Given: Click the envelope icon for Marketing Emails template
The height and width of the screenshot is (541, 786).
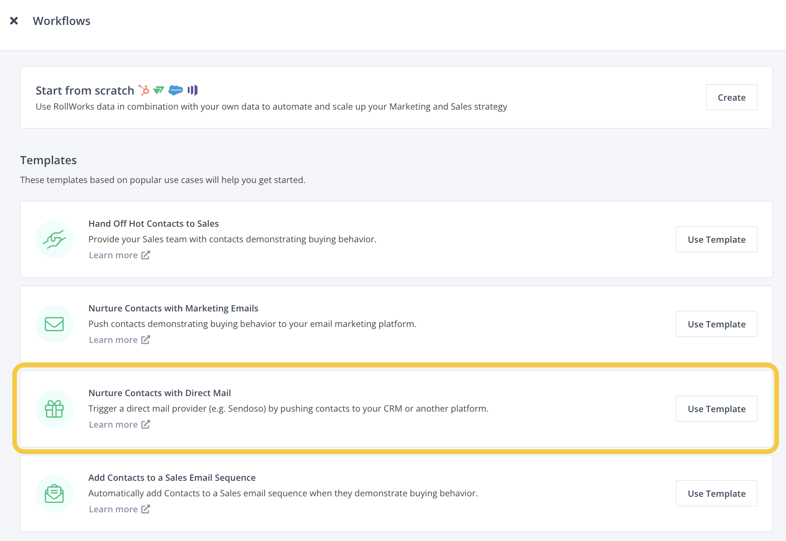Looking at the screenshot, I should pyautogui.click(x=54, y=324).
